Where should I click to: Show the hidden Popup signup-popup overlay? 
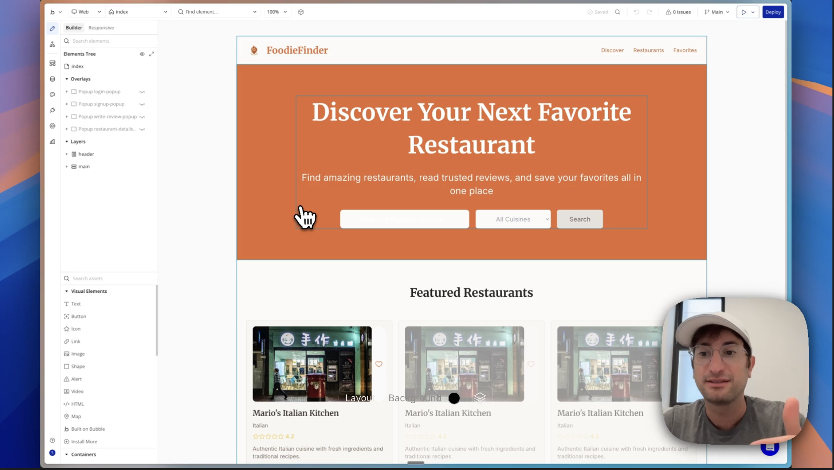point(142,104)
